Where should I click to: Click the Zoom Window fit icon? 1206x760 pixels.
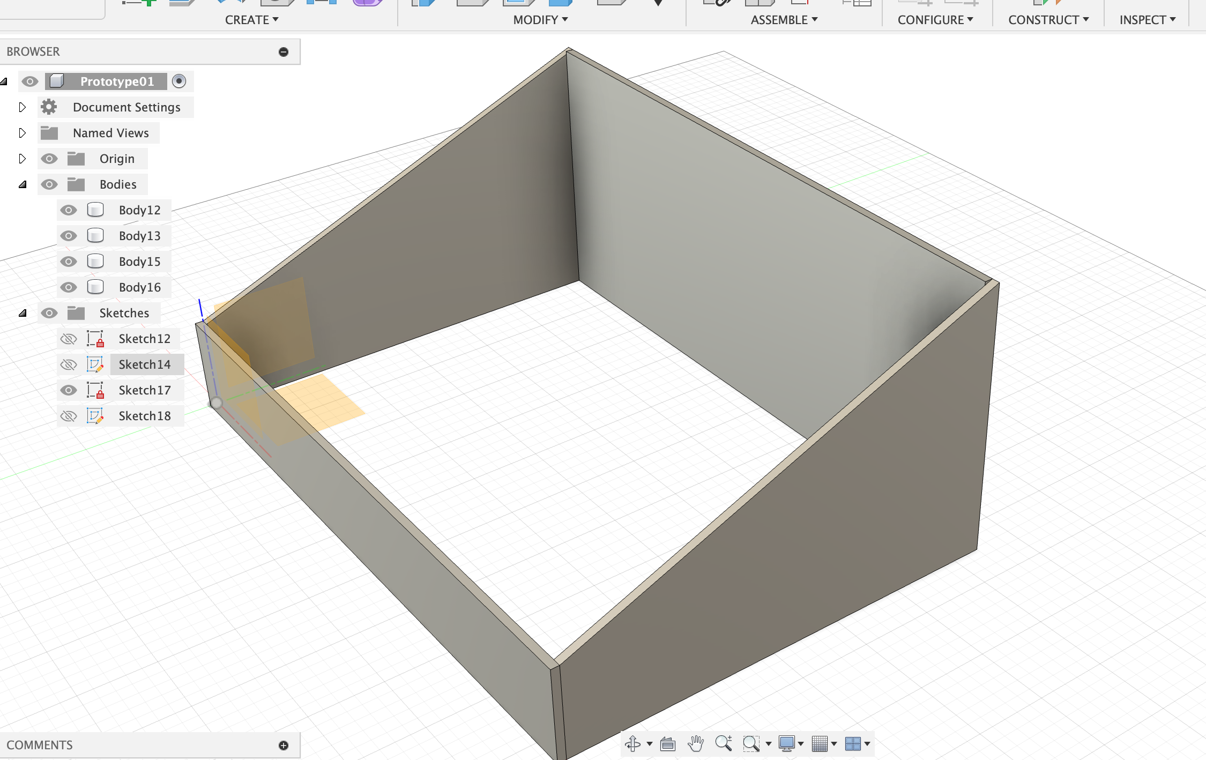pos(751,744)
